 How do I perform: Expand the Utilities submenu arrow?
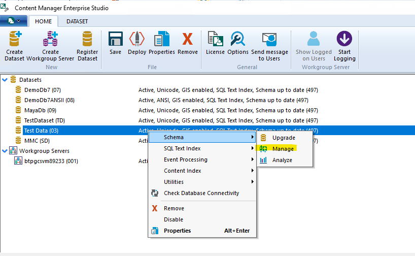(253, 181)
